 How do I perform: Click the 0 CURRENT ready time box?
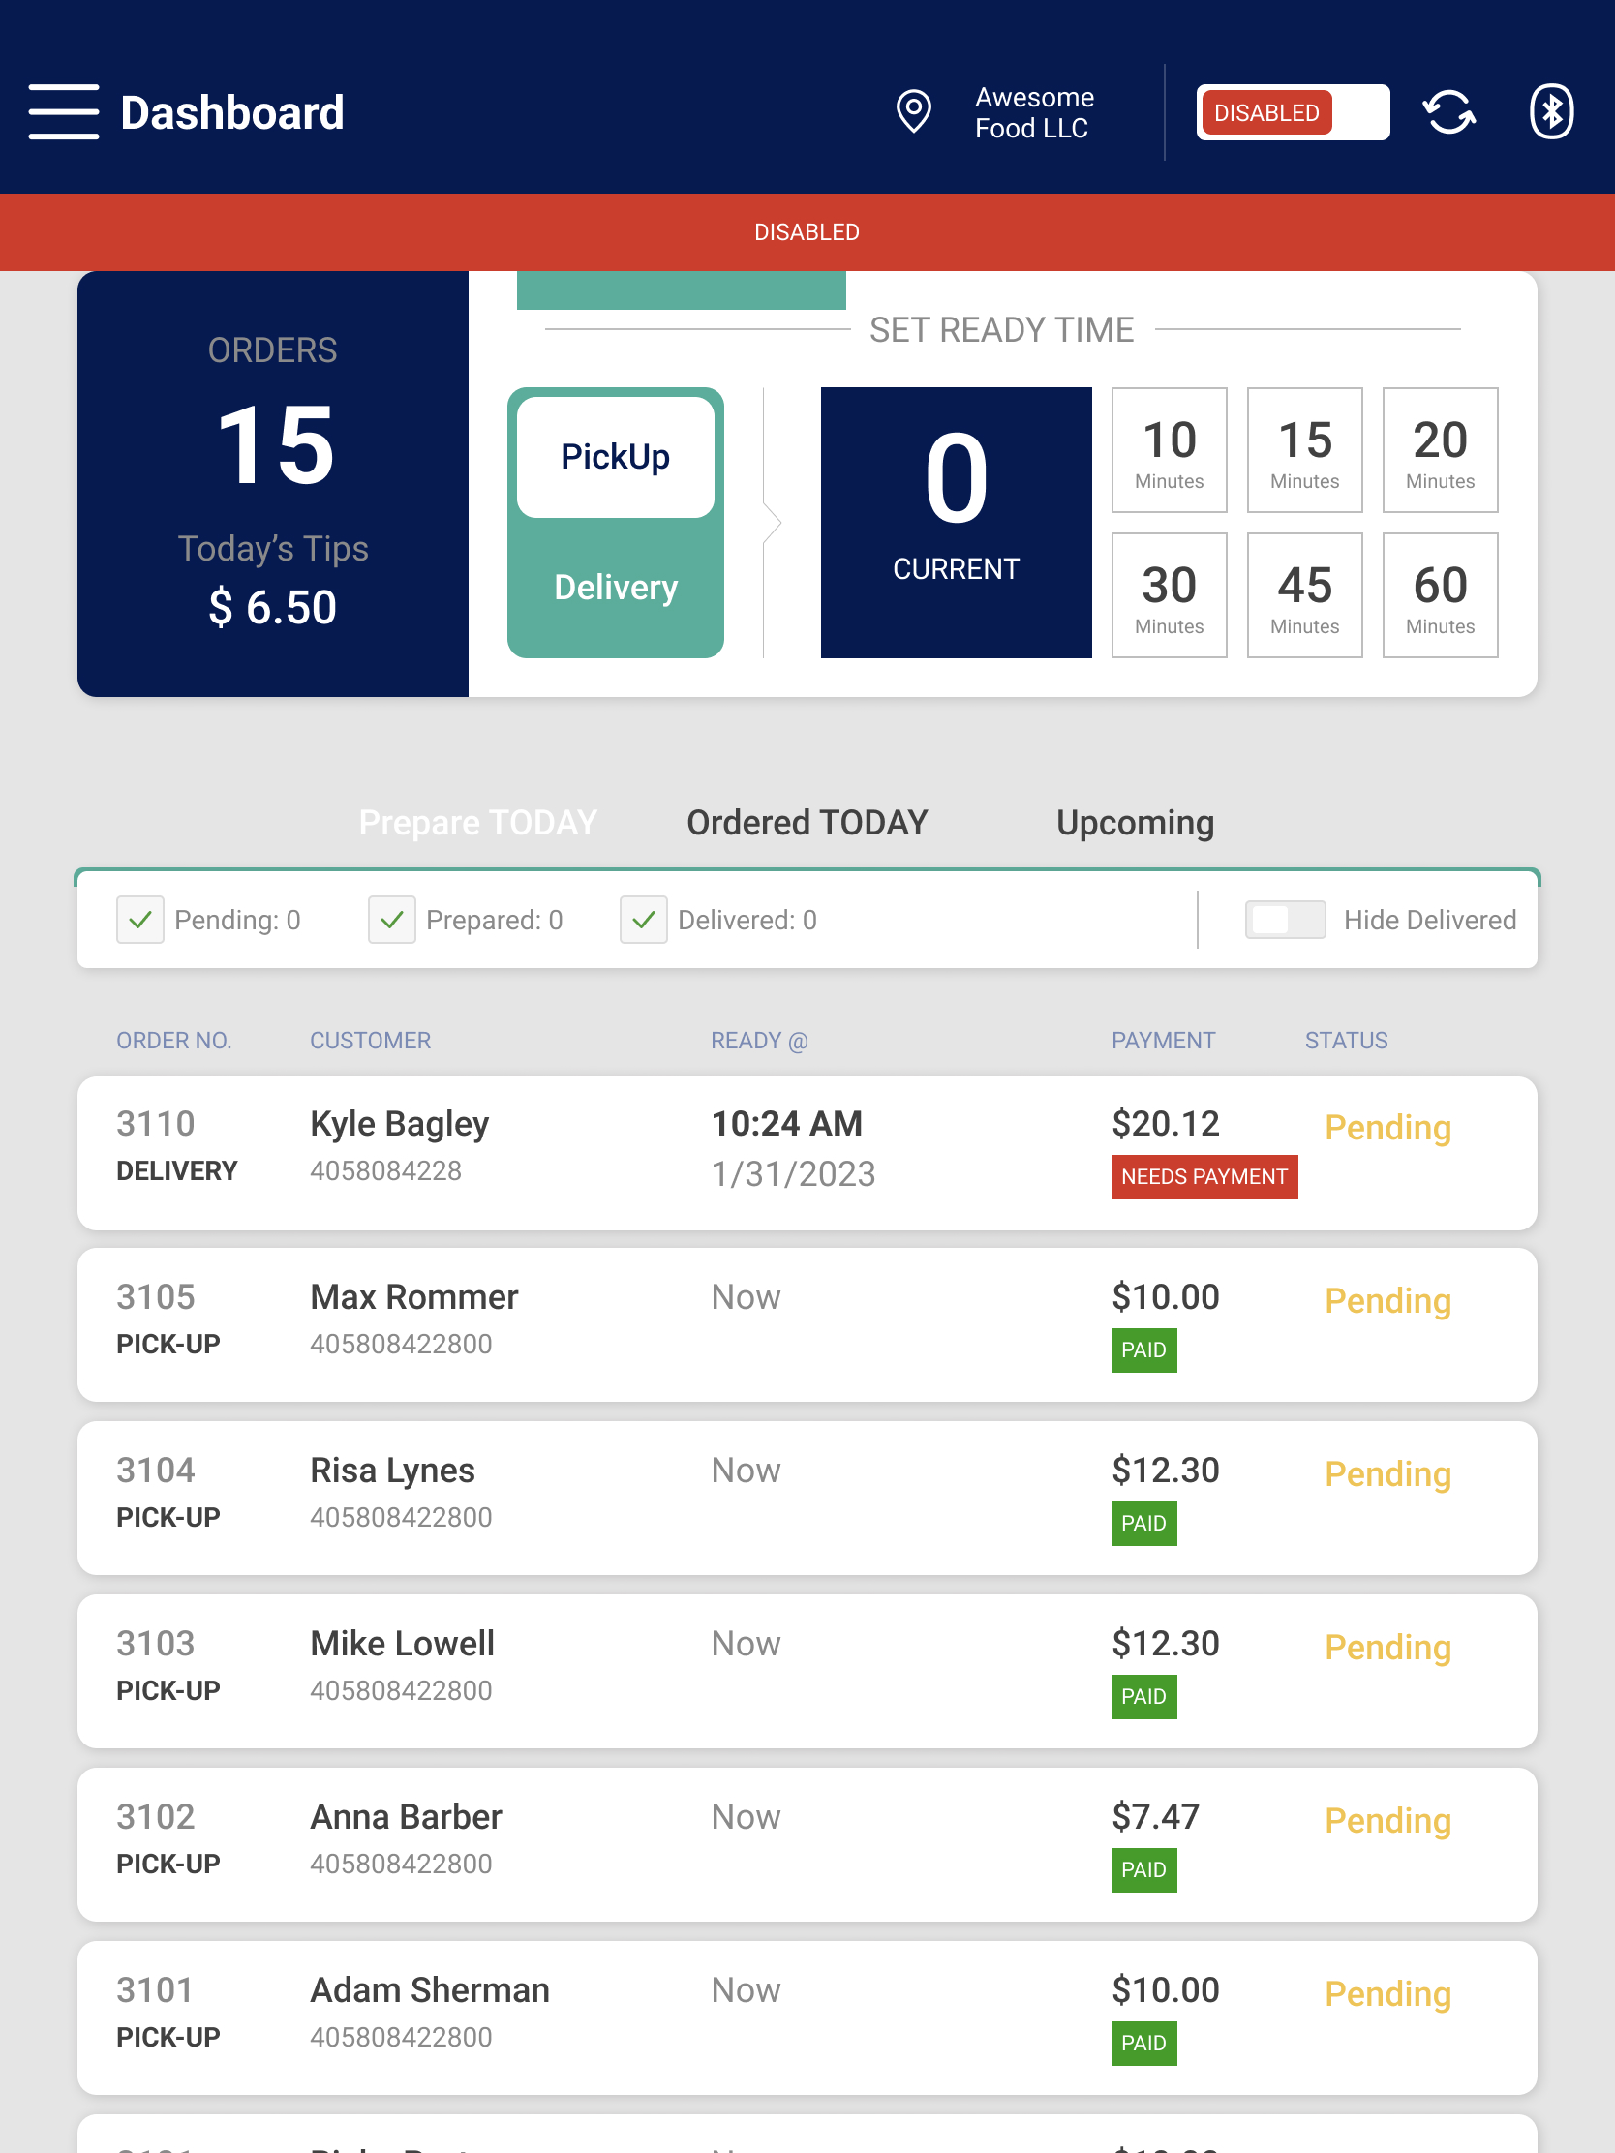[956, 523]
